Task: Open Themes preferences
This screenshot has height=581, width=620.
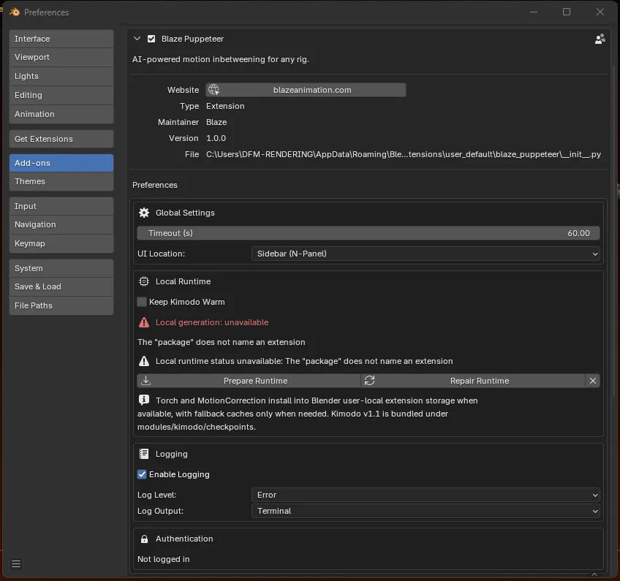Action: coord(61,181)
